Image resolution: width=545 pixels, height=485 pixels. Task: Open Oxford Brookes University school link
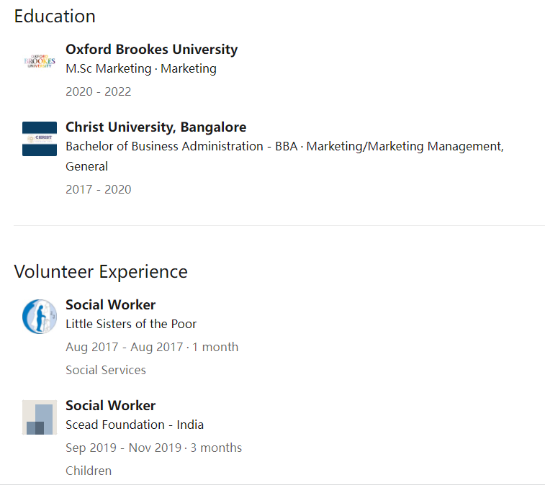tap(151, 50)
